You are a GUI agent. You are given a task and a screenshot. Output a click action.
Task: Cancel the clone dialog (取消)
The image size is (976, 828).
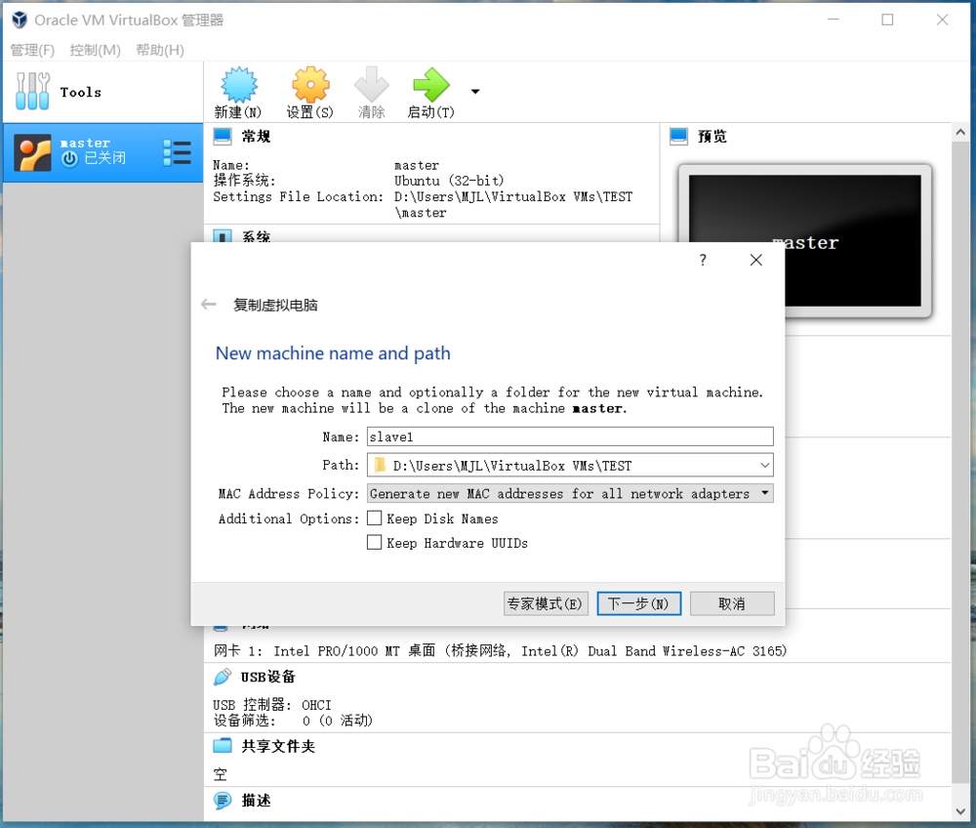coord(732,603)
